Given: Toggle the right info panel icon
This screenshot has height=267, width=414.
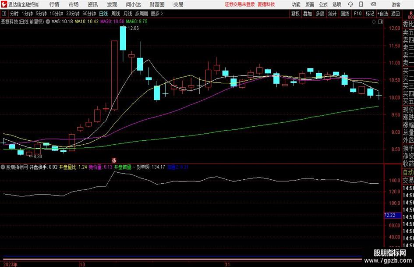Looking at the screenshot, I should tap(380, 22).
